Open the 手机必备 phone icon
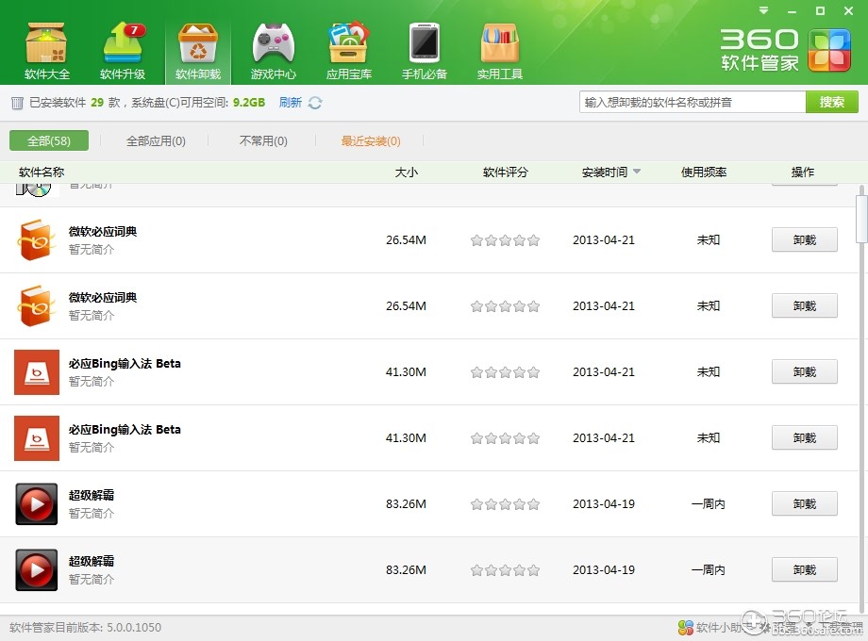Viewport: 868px width, 641px height. click(x=425, y=50)
